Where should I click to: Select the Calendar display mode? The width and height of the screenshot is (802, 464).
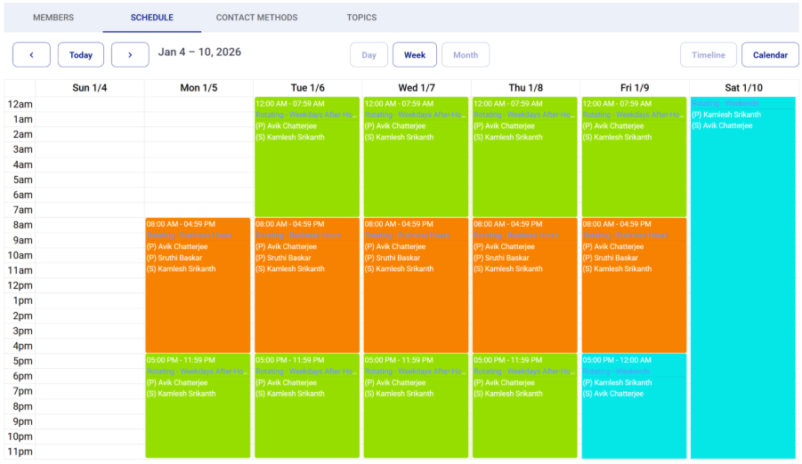[x=770, y=55]
